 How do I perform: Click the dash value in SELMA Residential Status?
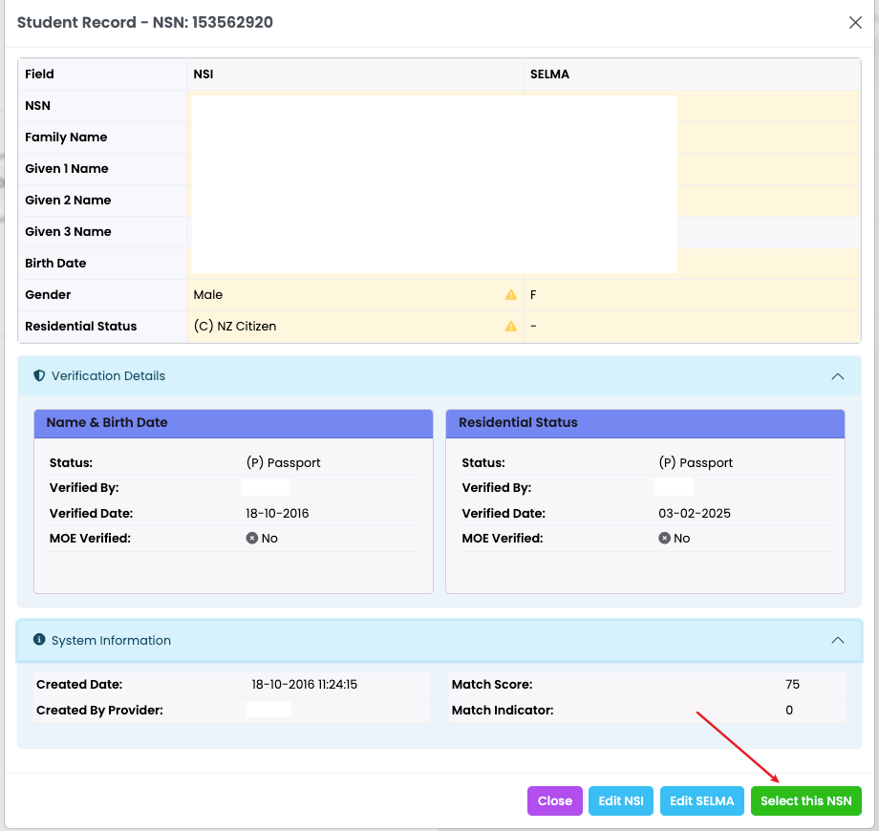click(x=533, y=326)
